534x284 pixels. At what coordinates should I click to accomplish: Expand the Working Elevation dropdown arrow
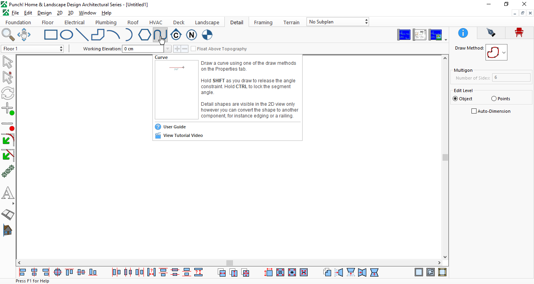coord(168,49)
